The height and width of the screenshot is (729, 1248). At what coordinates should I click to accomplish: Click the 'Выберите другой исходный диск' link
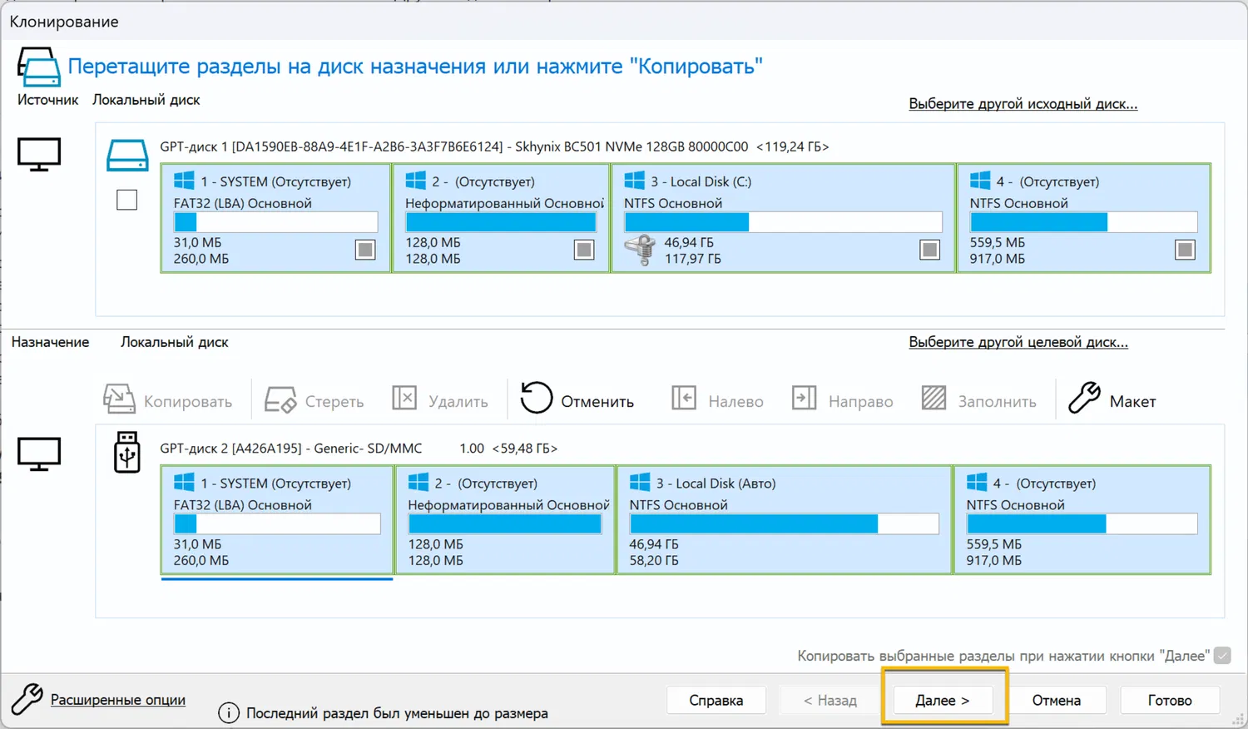coord(1023,104)
